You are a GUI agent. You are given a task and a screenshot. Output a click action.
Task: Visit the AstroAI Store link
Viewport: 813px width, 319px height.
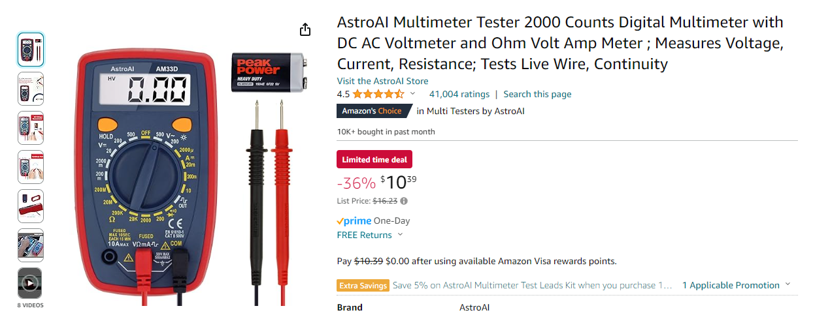382,81
